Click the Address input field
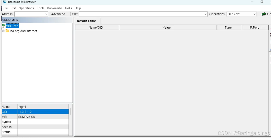 coord(29,14)
